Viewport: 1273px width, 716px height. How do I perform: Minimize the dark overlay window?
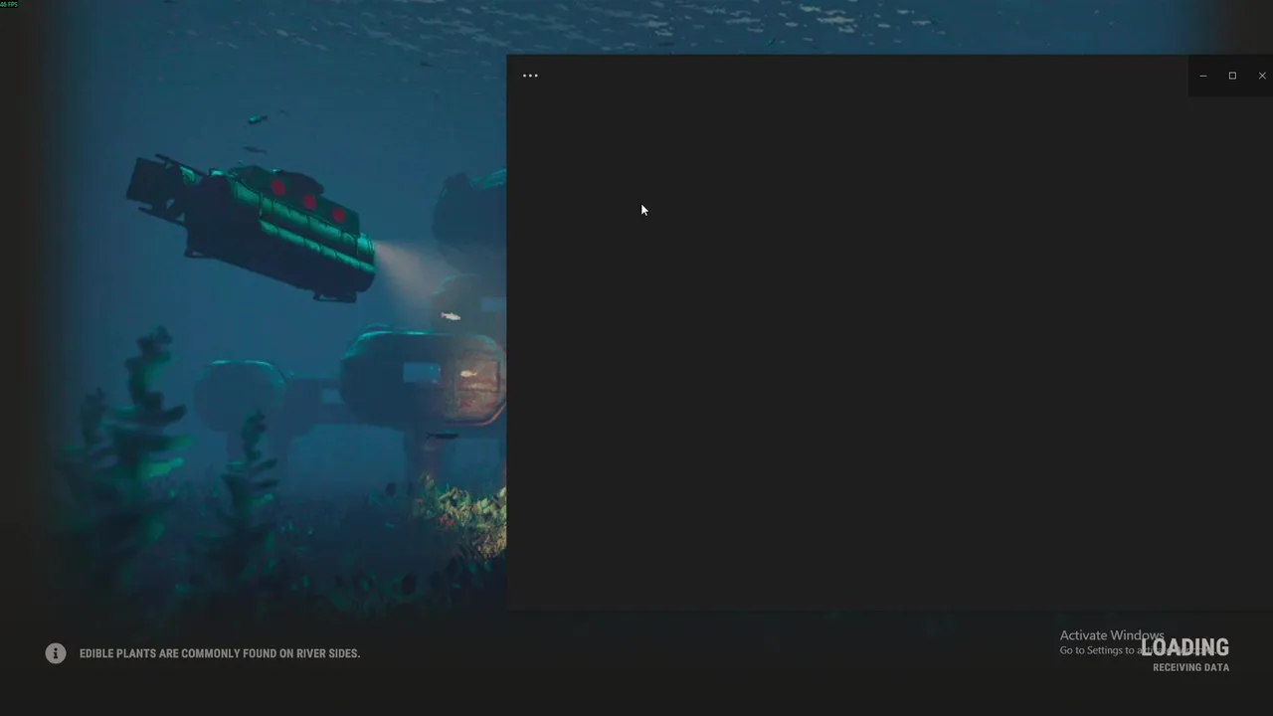pyautogui.click(x=1203, y=76)
